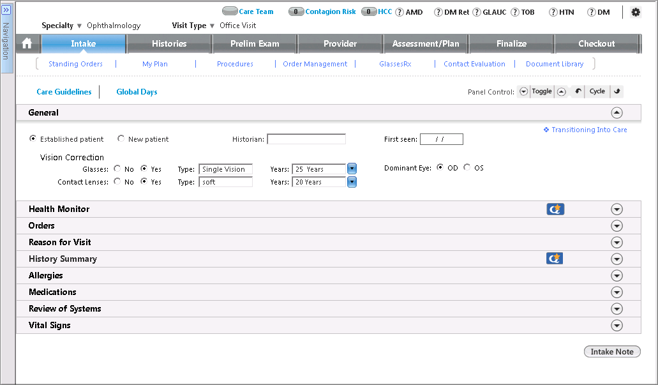
Task: Open Glasses Years dropdown arrow
Action: (x=352, y=169)
